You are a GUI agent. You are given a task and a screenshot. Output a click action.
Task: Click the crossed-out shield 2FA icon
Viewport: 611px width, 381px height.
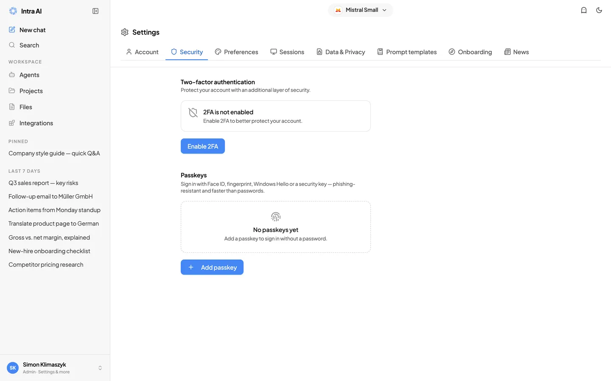pyautogui.click(x=193, y=113)
